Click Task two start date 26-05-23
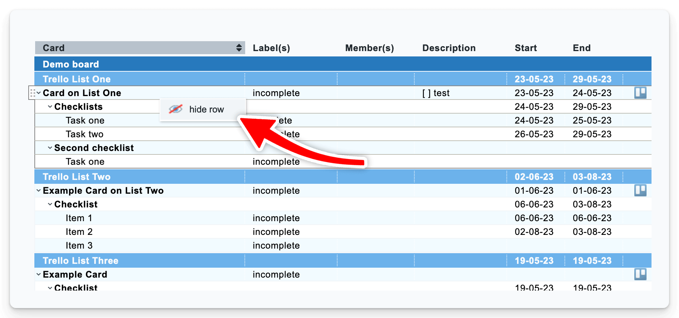This screenshot has width=679, height=318. [x=534, y=134]
